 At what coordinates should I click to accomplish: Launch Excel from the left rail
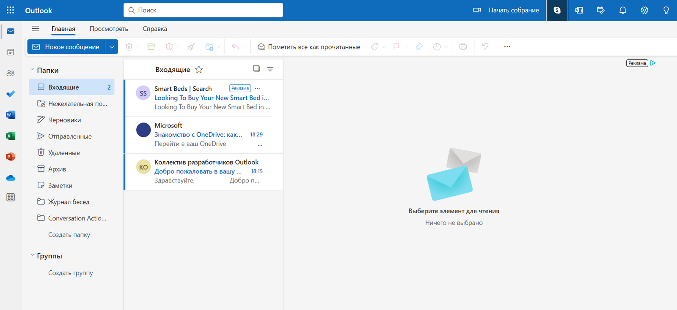(x=11, y=136)
